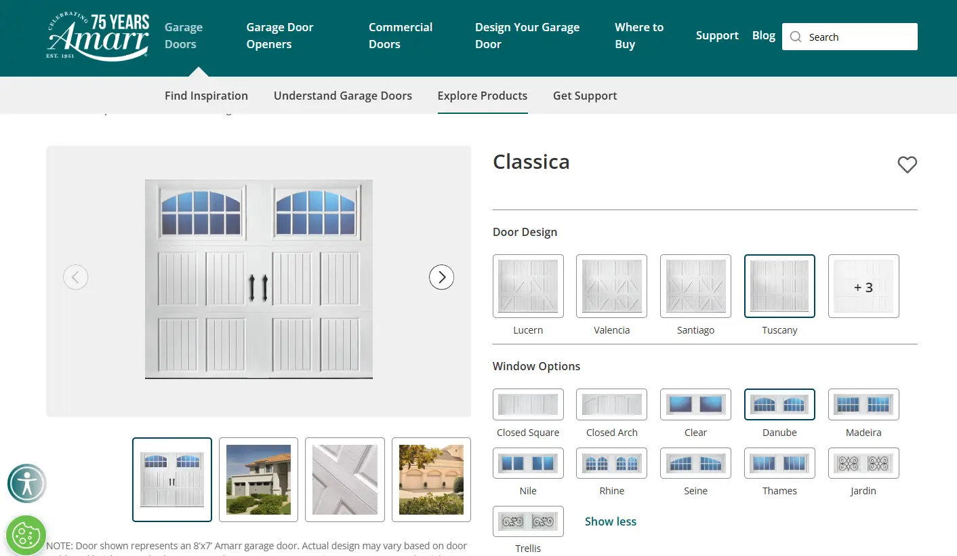Select the tan garage with shrubs thumbnail
The height and width of the screenshot is (556, 957).
point(431,479)
